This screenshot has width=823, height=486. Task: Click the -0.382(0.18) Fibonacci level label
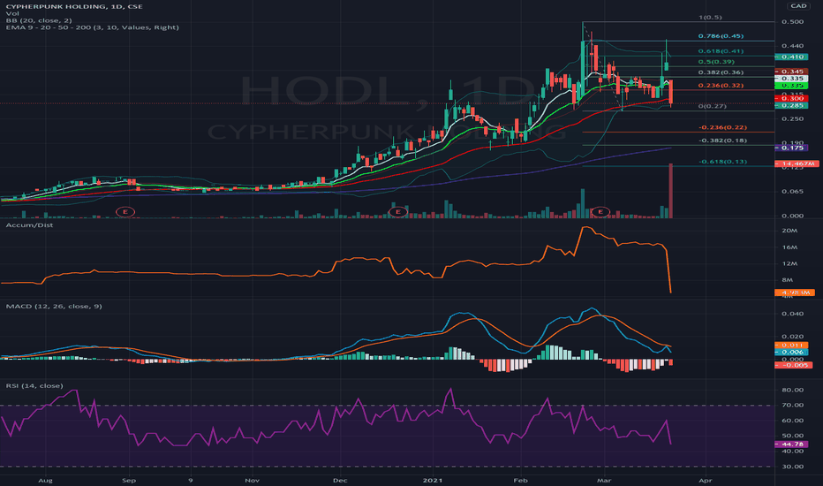722,140
